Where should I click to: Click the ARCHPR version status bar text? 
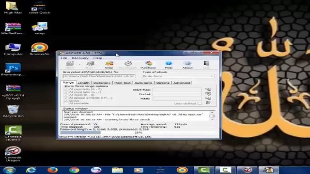click(x=105, y=136)
